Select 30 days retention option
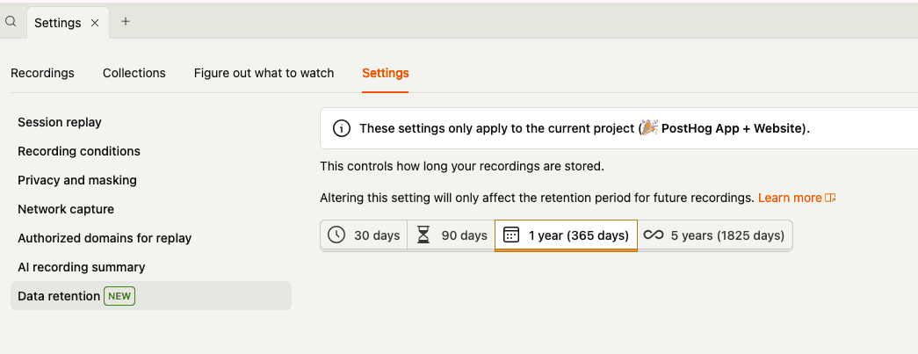 [x=365, y=235]
